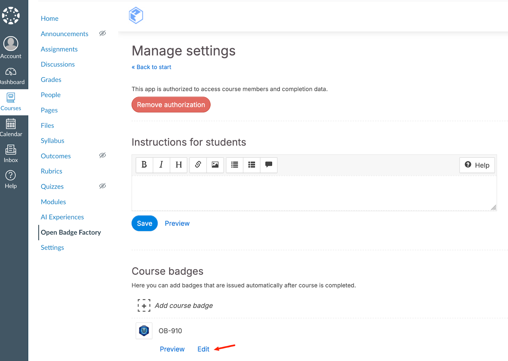508x361 pixels.
Task: Open the Help tray in the sidebar
Action: tap(11, 179)
